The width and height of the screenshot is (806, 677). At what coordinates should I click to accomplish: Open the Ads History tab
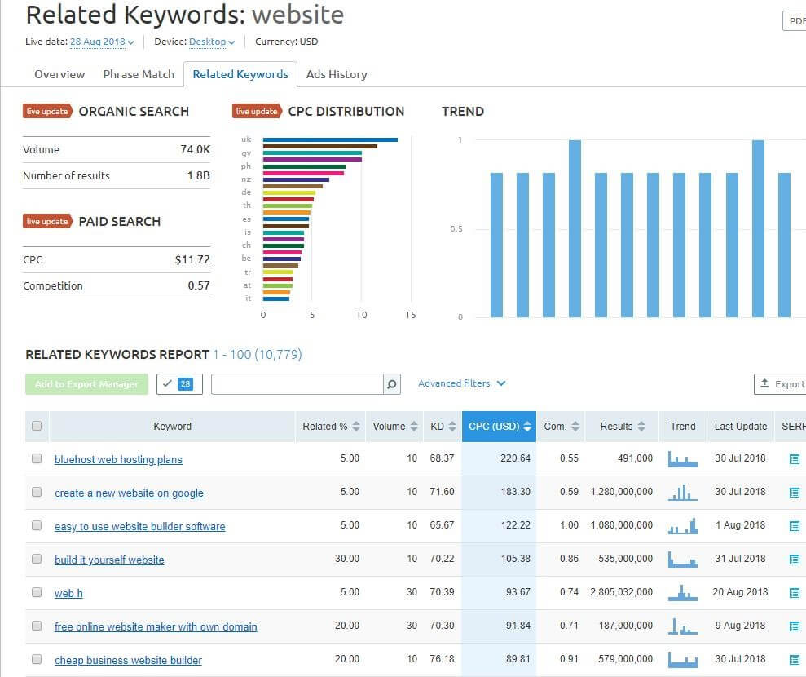tap(337, 74)
